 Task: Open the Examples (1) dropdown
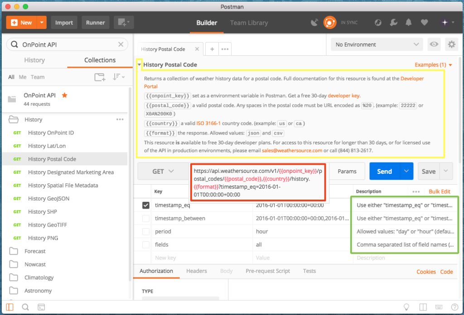tap(433, 65)
